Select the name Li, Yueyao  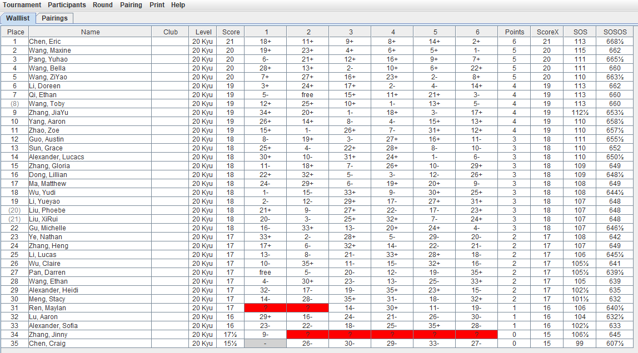click(44, 201)
